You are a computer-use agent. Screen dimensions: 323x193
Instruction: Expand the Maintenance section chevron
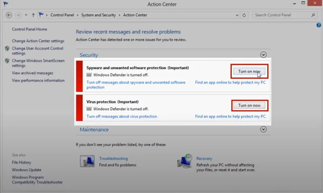[x=263, y=129]
